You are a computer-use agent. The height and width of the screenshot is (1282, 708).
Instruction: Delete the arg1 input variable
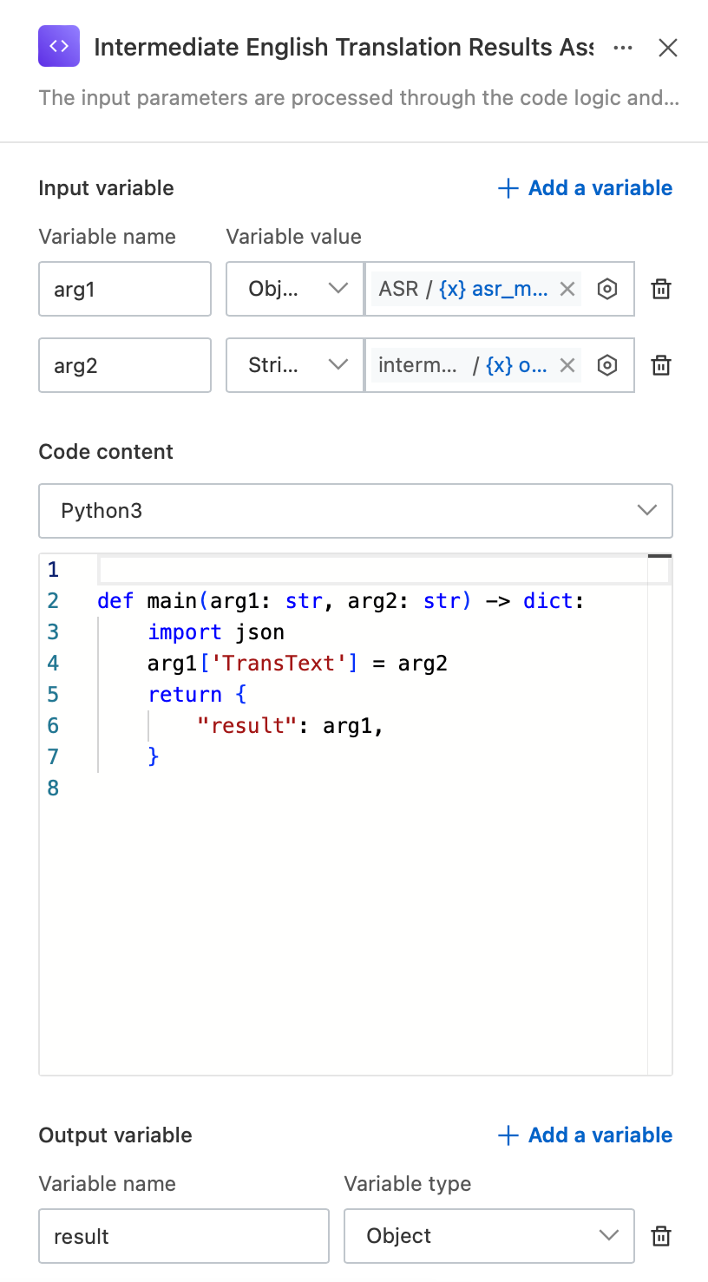[x=661, y=289]
